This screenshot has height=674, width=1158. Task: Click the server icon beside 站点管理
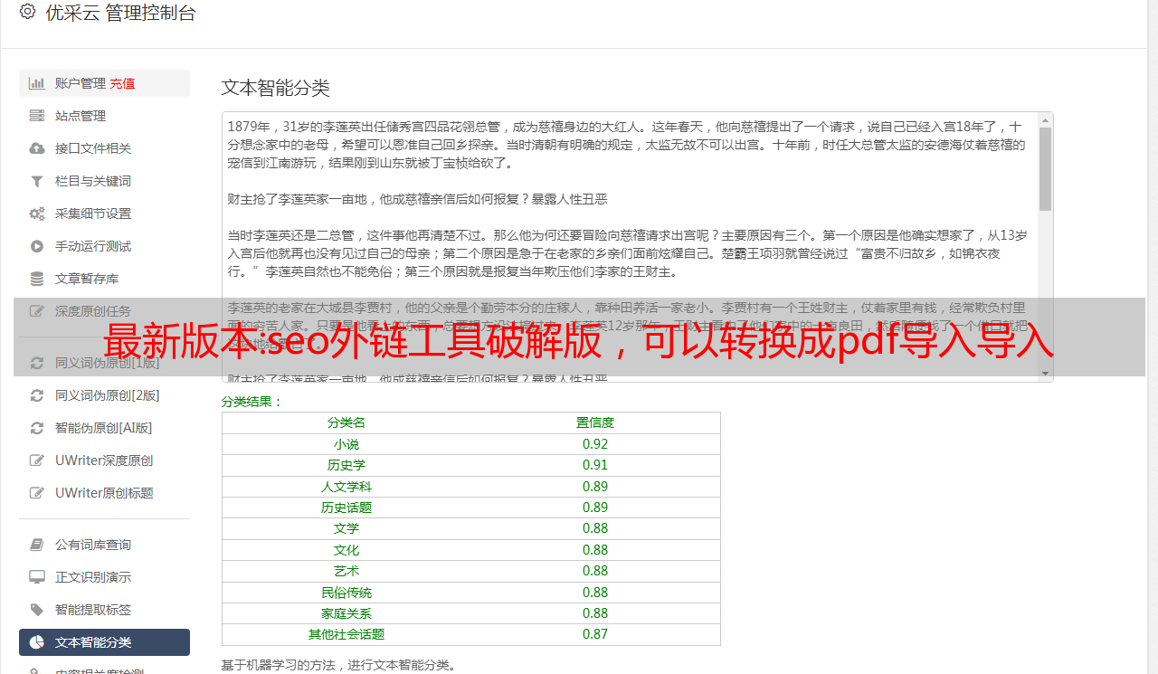click(x=37, y=116)
